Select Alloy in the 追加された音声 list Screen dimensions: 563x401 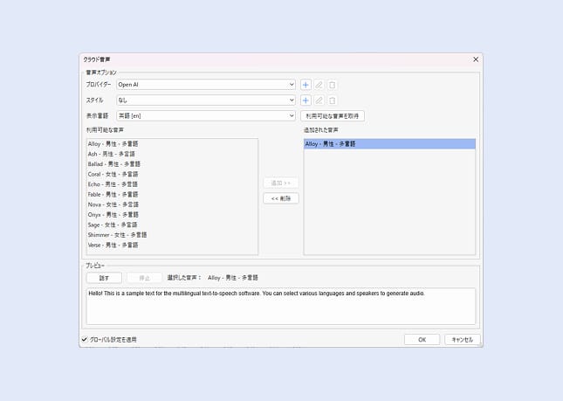coord(331,143)
